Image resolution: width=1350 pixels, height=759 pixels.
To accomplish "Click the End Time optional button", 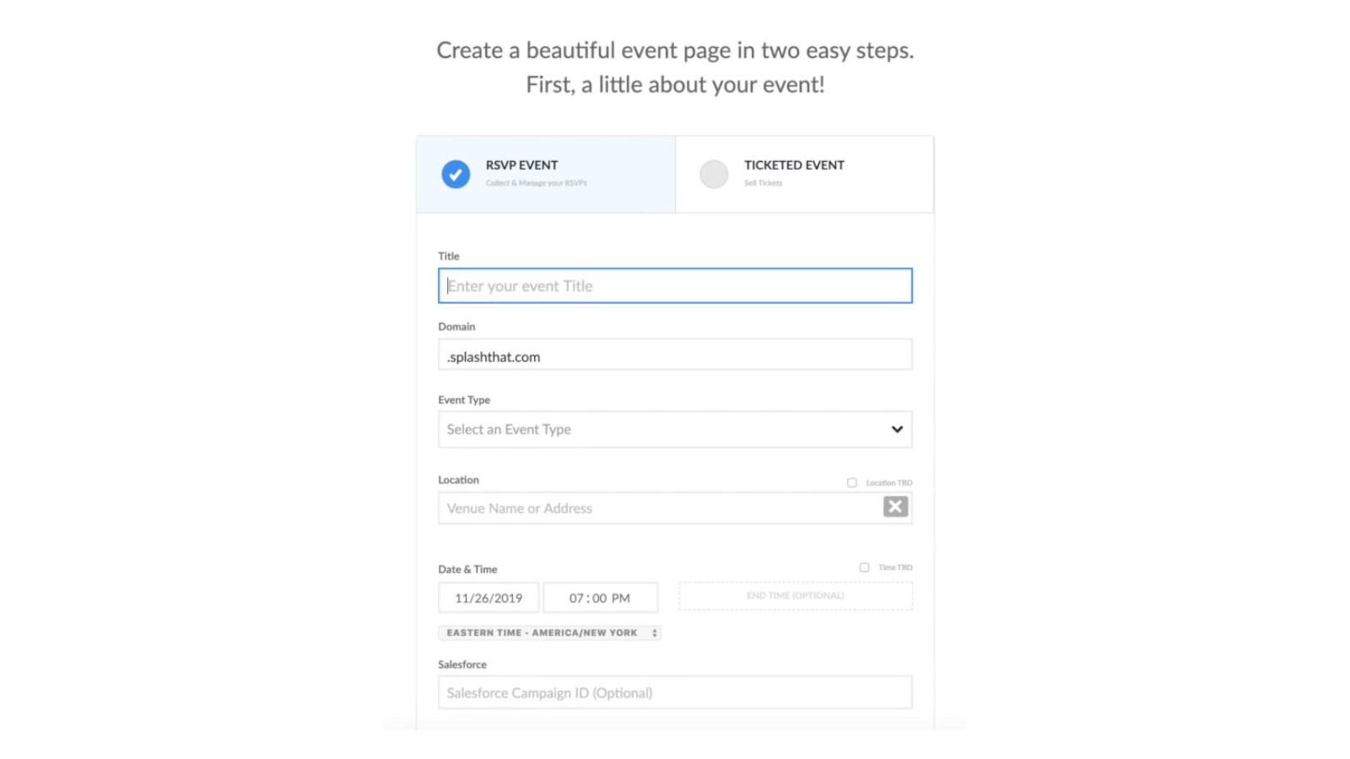I will coord(795,595).
